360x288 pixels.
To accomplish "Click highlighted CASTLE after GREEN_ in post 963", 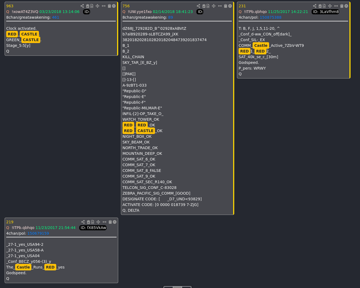I will pyautogui.click(x=31, y=40).
